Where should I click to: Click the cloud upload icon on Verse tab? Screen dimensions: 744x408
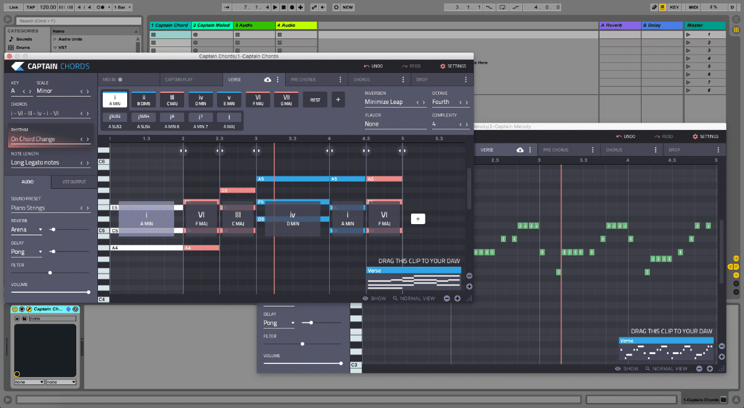click(268, 80)
